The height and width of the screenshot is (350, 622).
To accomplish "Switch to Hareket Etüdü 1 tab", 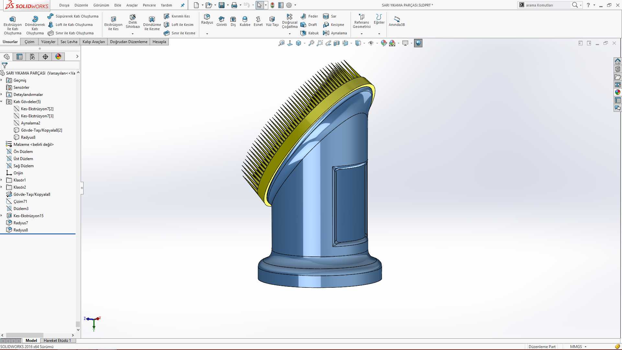I will click(x=57, y=341).
